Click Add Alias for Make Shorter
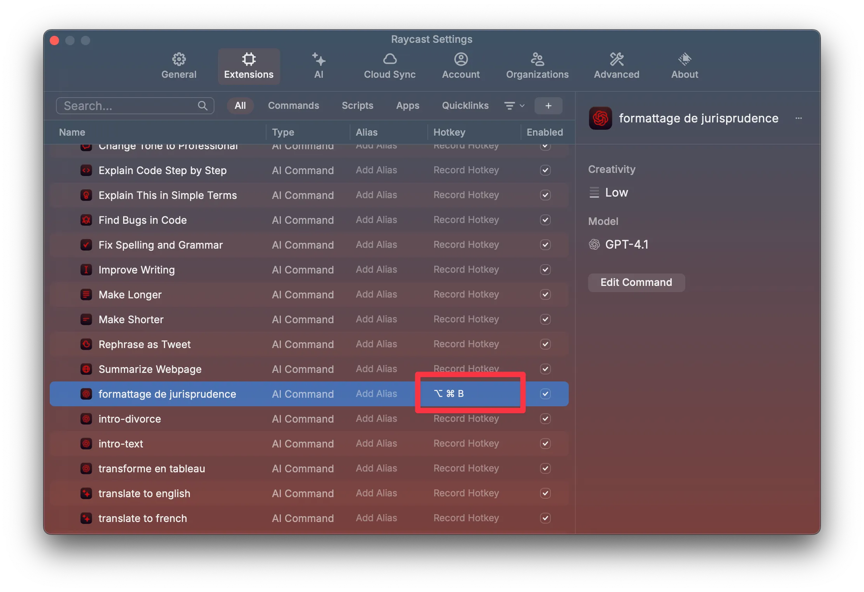The height and width of the screenshot is (592, 864). tap(376, 320)
